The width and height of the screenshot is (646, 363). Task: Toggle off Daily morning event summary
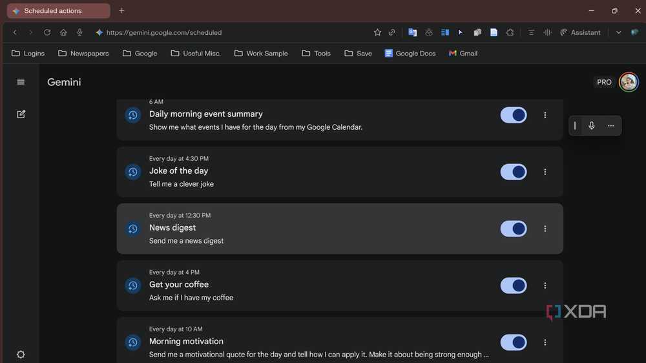(514, 115)
